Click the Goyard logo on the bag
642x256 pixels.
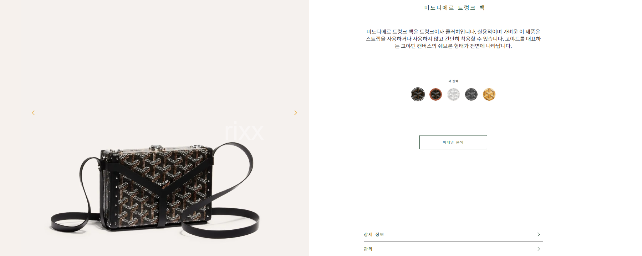tap(163, 183)
